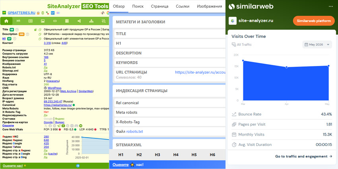The image size is (338, 169).
Task: Open the sitemap hierarchy icon in green toolbar
Action: click(x=91, y=21)
